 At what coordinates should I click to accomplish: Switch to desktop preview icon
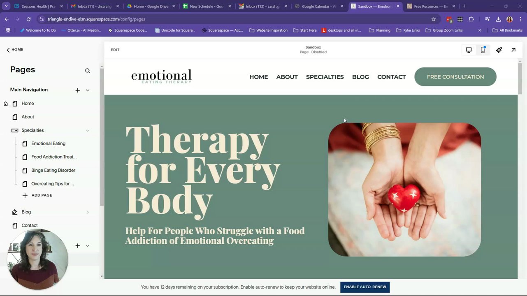pyautogui.click(x=469, y=50)
